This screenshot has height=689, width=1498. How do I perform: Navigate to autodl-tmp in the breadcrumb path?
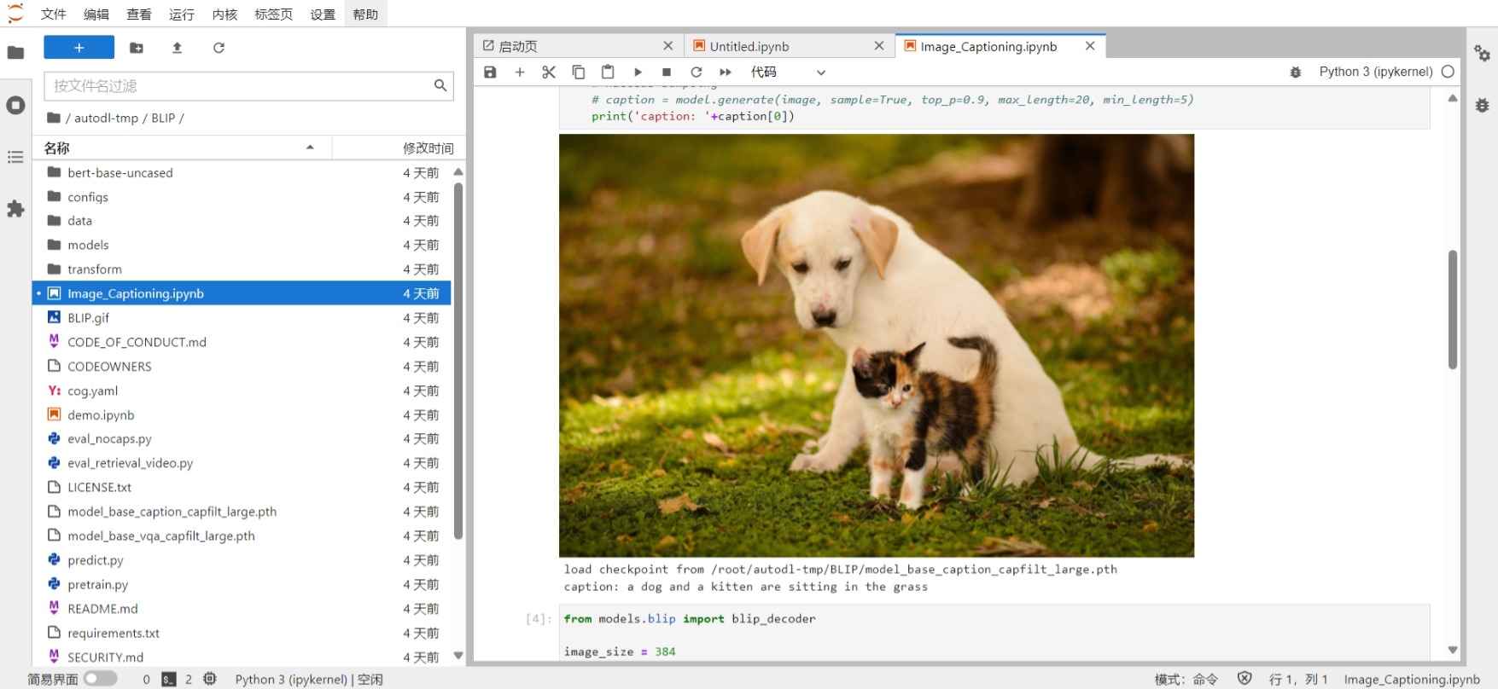pos(106,118)
